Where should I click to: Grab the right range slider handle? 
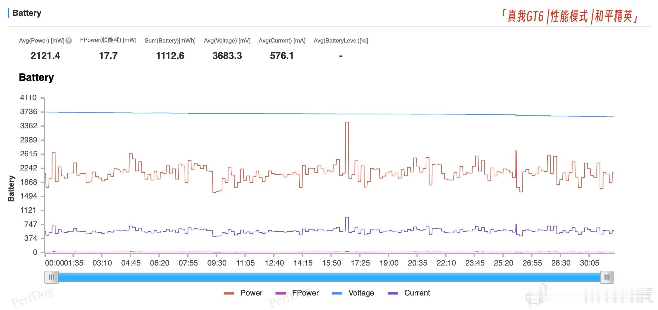pos(607,277)
